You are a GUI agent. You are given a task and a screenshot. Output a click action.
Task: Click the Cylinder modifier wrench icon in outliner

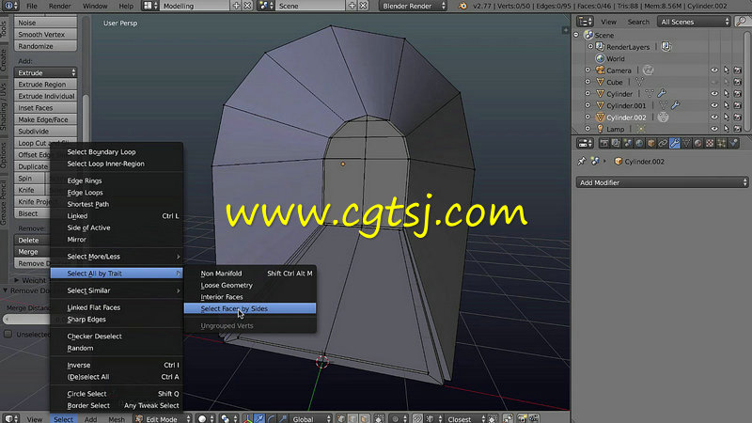coord(662,93)
